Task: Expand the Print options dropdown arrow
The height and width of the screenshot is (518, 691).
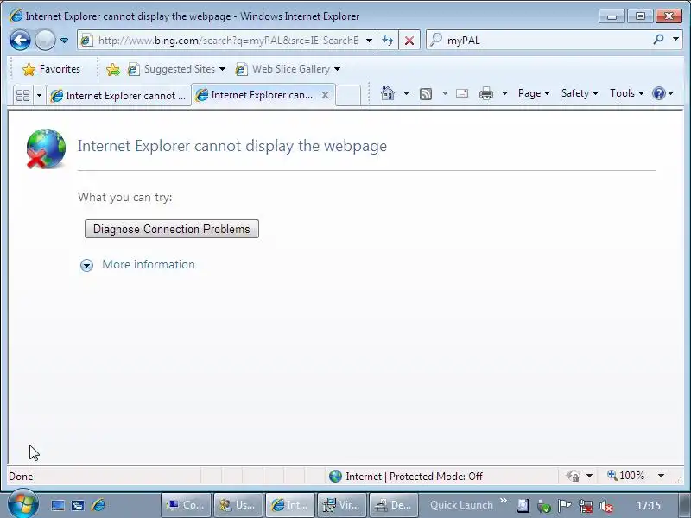Action: tap(505, 93)
